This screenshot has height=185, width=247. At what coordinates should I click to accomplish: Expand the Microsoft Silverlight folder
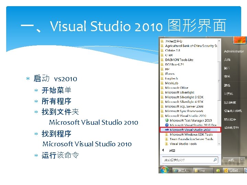(177, 92)
